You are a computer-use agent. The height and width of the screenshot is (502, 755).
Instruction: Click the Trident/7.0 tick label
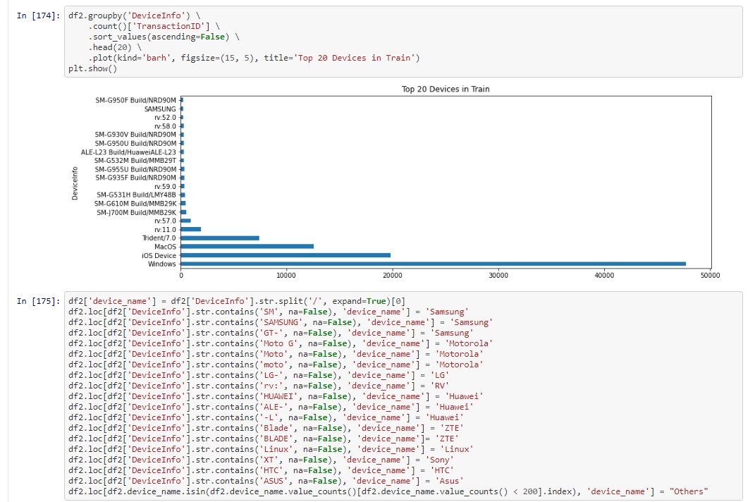[x=159, y=238]
